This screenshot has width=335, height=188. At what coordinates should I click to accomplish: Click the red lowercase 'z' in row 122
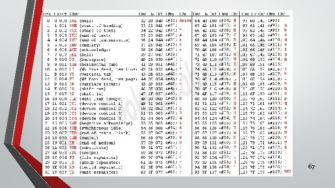tap(286, 148)
